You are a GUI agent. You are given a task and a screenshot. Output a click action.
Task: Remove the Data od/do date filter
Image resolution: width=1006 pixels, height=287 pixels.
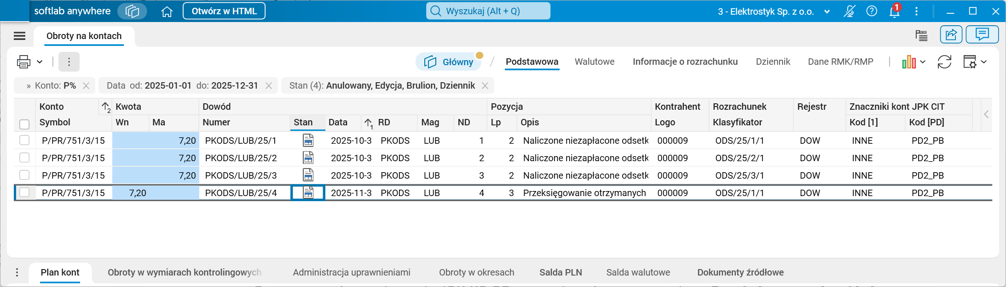269,86
